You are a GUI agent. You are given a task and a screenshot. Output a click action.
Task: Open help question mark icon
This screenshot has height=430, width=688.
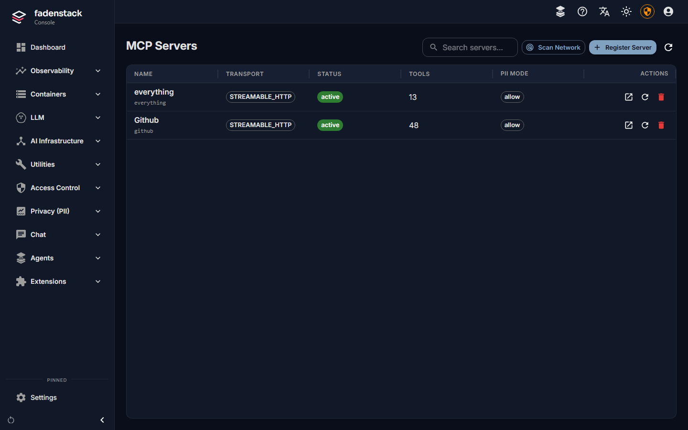582,11
